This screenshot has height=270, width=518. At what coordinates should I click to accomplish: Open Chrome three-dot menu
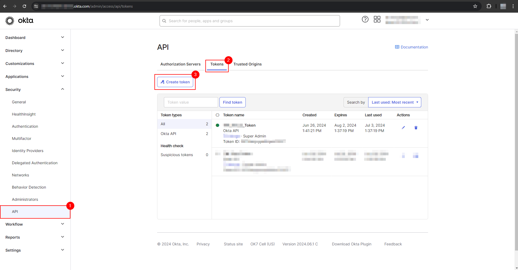point(513,6)
